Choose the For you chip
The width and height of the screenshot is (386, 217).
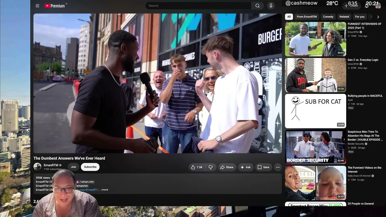click(x=360, y=17)
